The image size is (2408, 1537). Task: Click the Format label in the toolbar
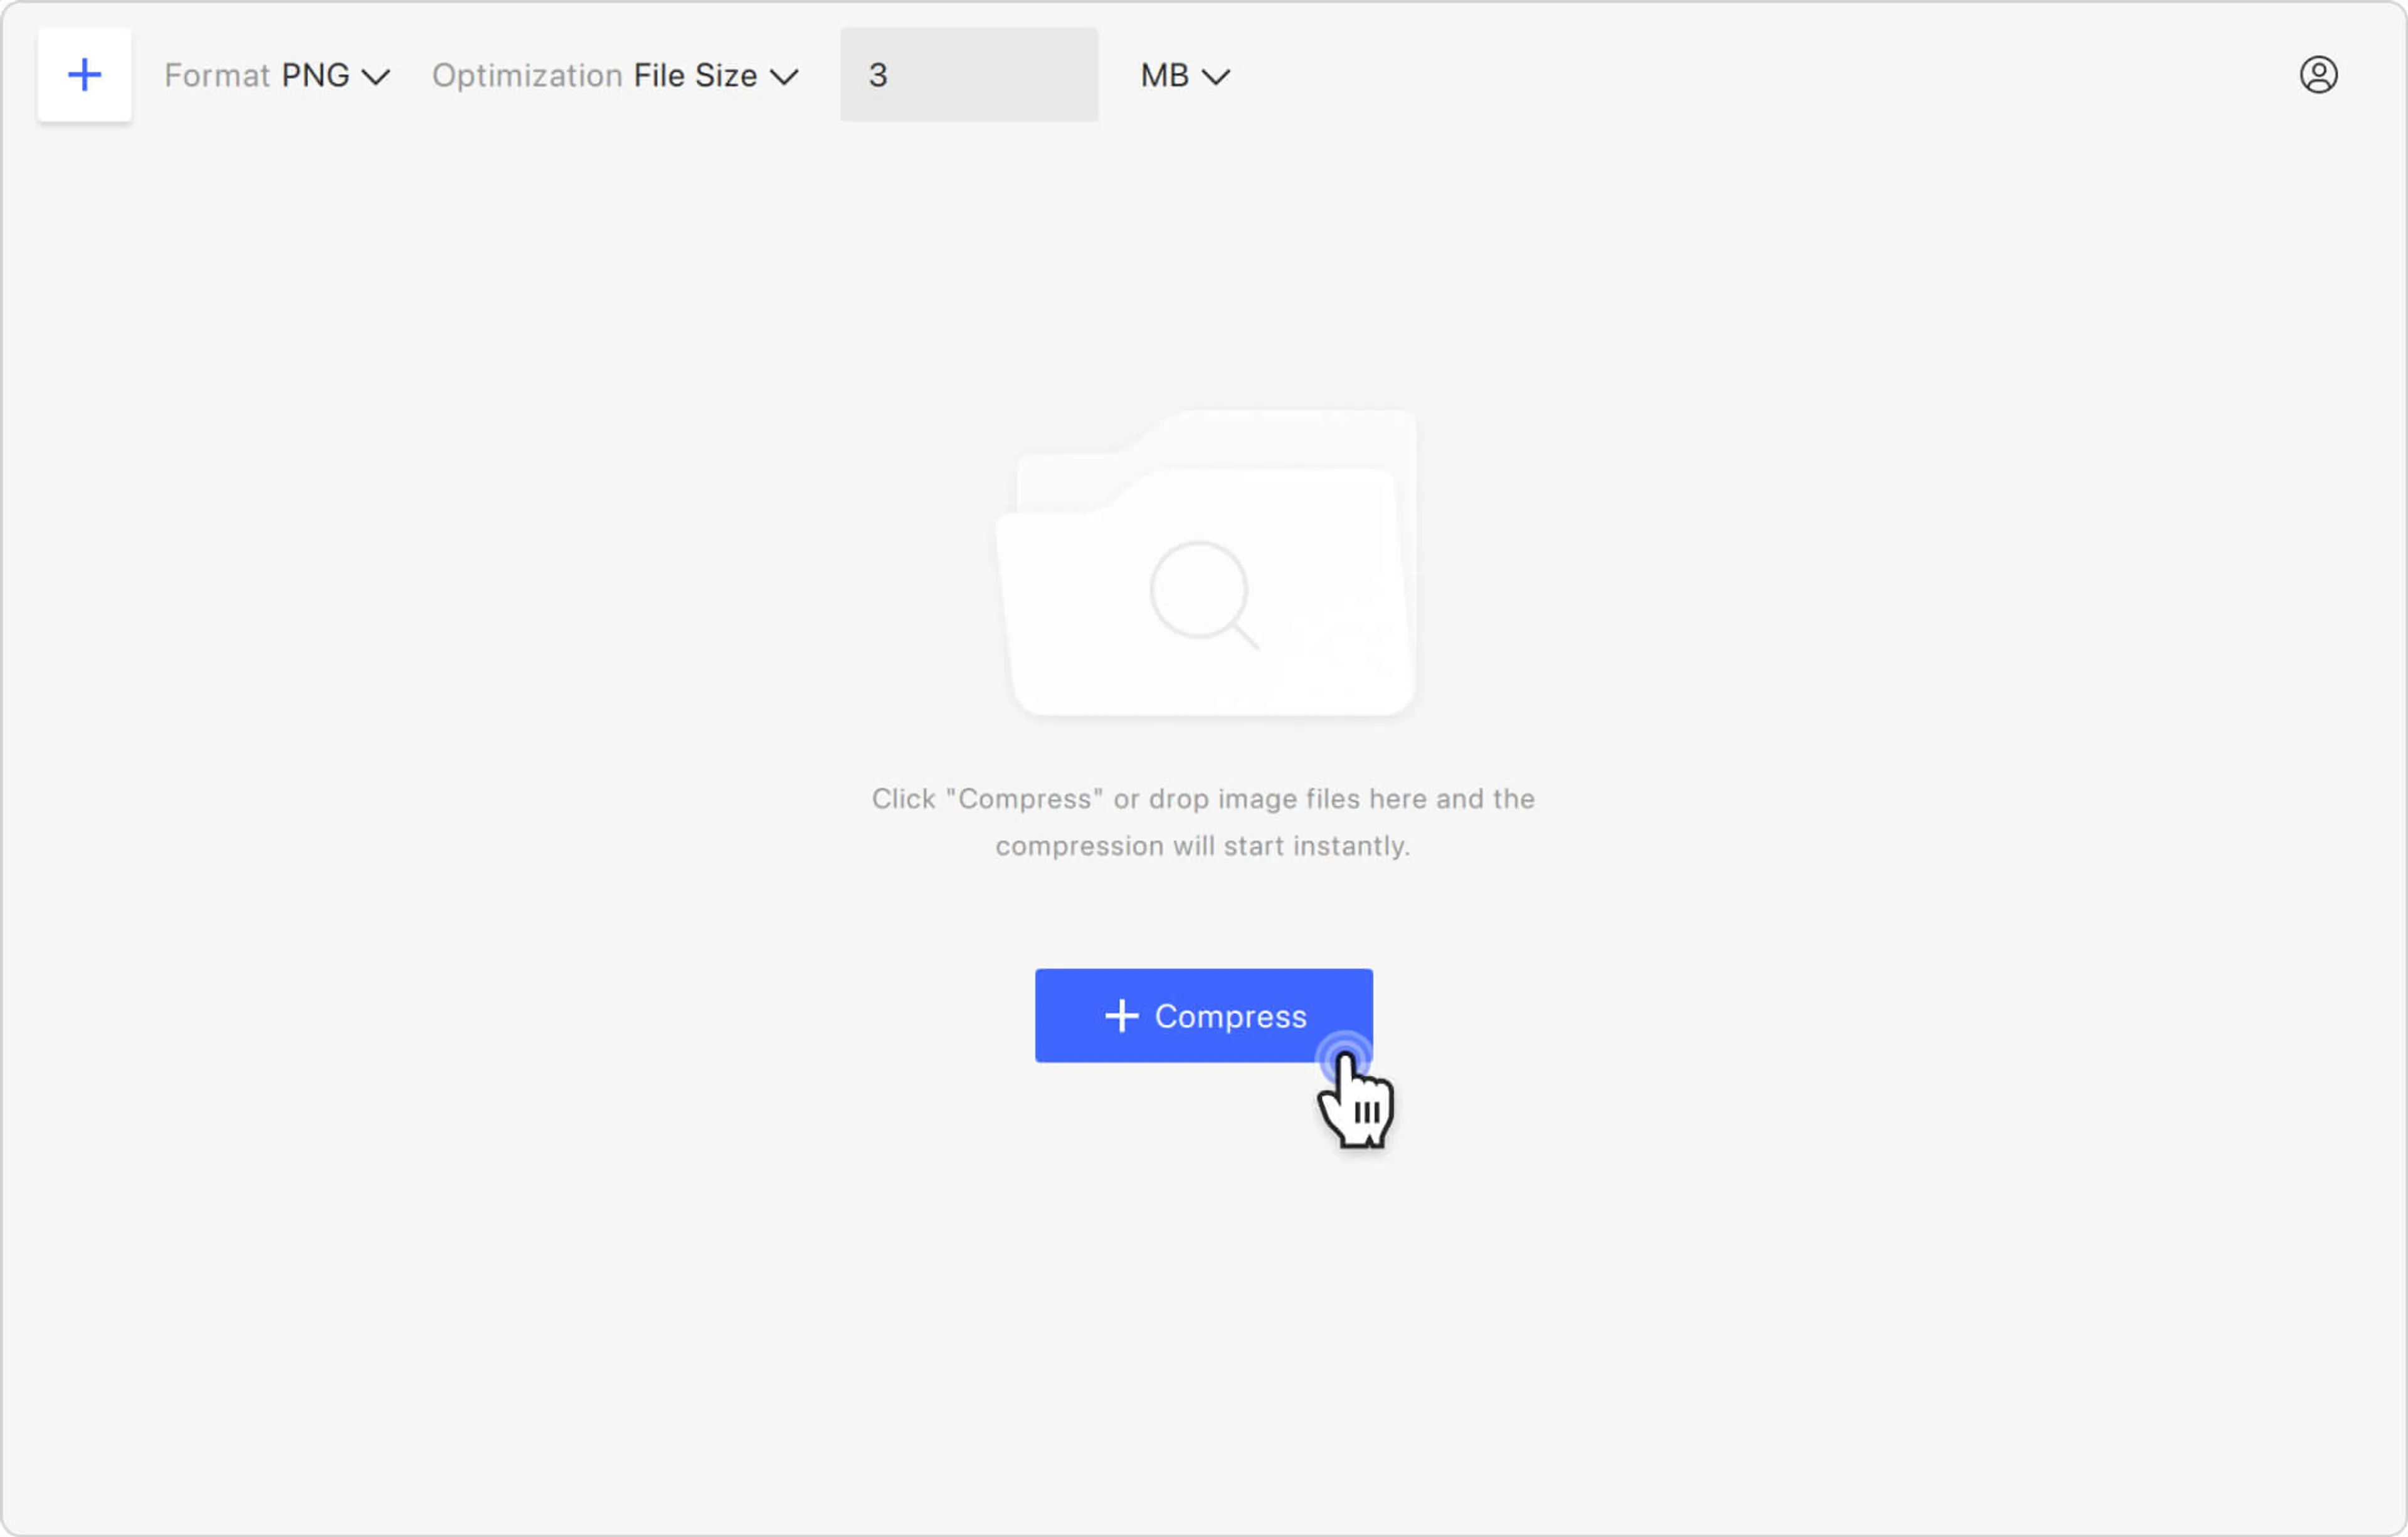click(217, 76)
